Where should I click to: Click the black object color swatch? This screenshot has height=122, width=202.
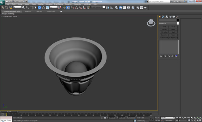click(x=178, y=20)
